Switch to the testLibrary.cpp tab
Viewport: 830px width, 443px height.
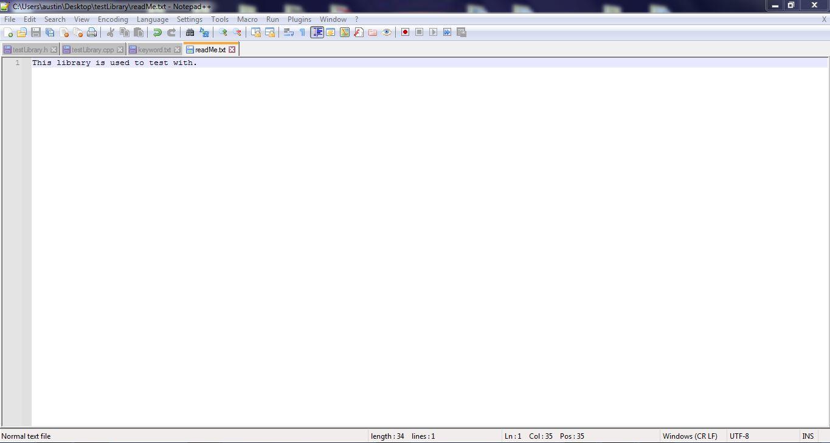click(x=90, y=49)
